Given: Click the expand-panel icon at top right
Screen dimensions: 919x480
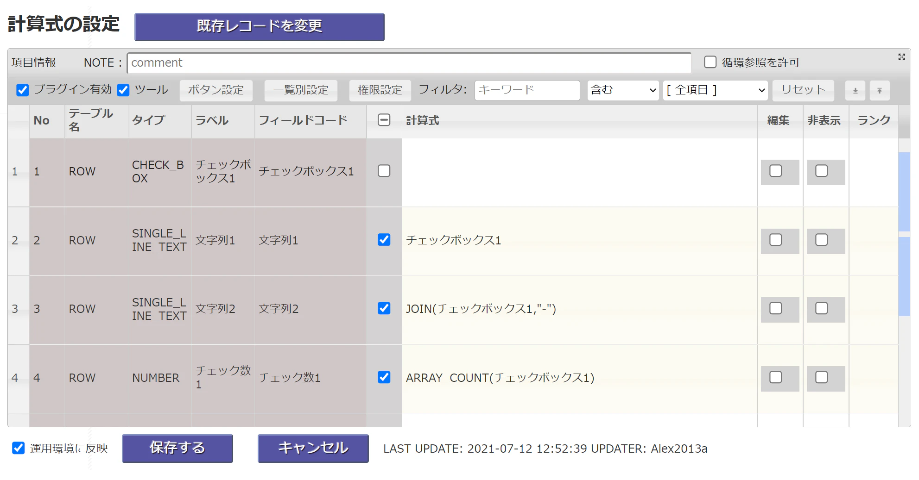Looking at the screenshot, I should [x=901, y=57].
